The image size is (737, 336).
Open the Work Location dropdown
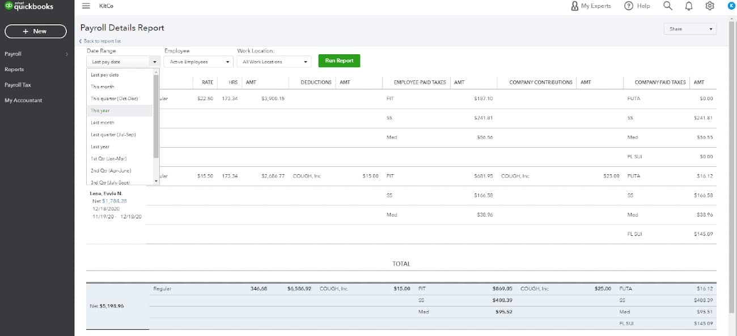(274, 61)
